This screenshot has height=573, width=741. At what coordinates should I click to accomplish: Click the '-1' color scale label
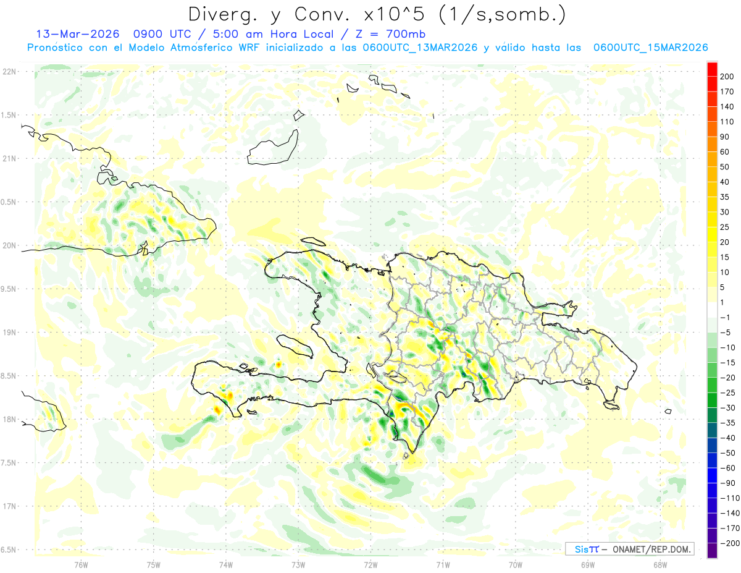tap(726, 318)
